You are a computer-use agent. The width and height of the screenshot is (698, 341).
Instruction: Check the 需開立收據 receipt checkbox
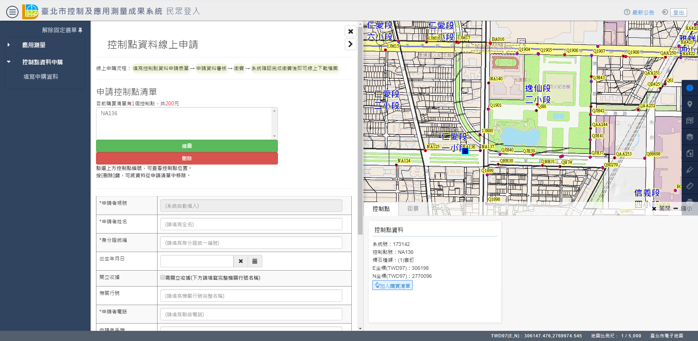pyautogui.click(x=163, y=277)
